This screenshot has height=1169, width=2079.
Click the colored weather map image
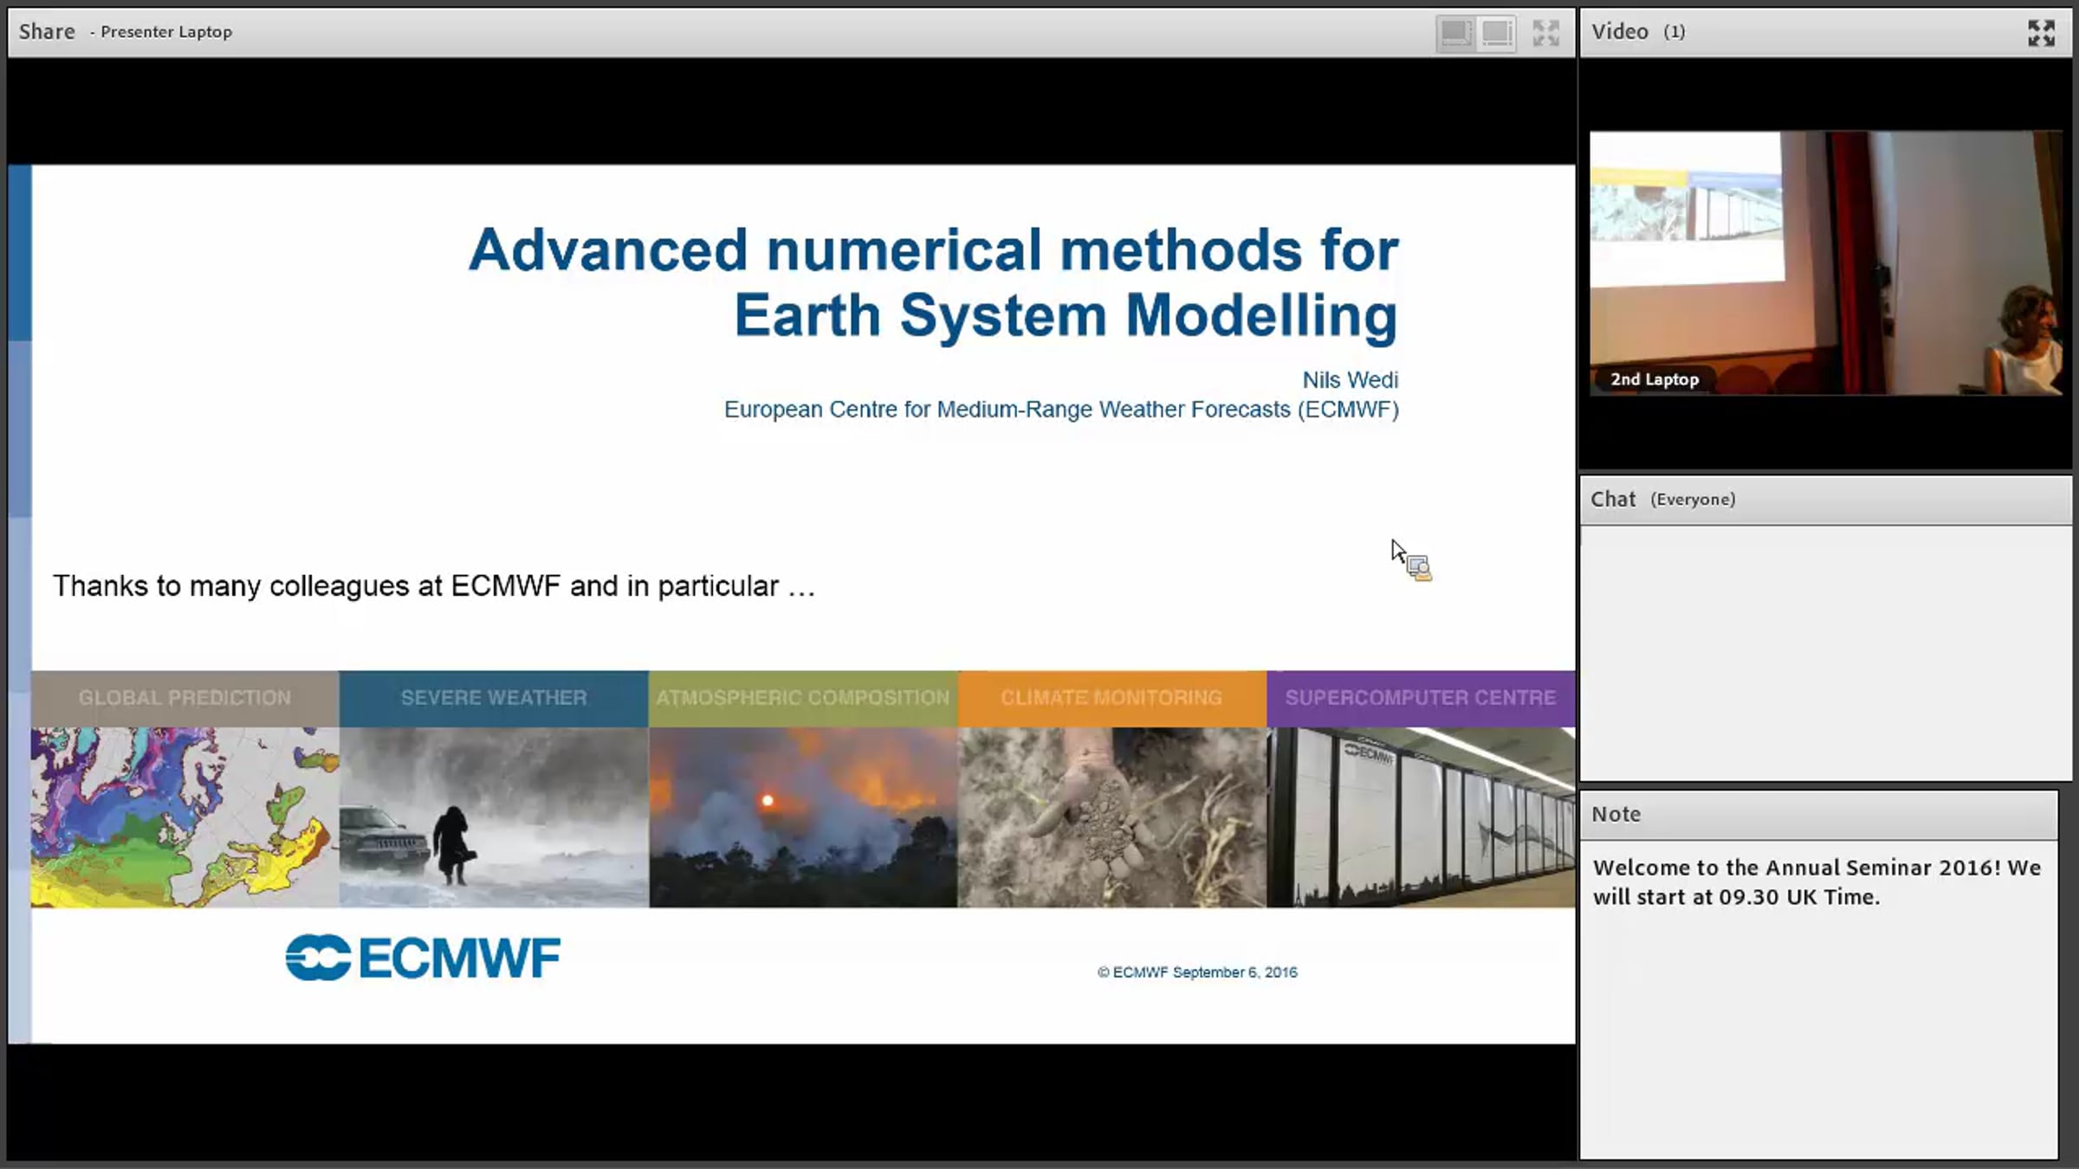(x=185, y=817)
